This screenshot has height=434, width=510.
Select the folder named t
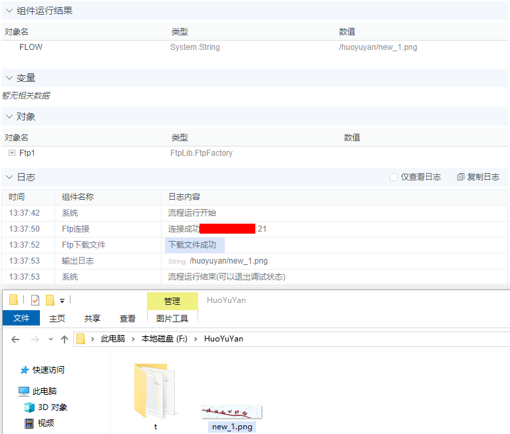(155, 396)
